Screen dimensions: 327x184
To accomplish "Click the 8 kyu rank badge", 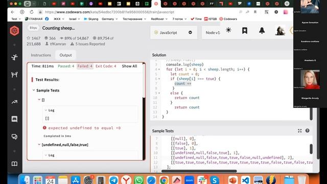I will tap(33, 28).
